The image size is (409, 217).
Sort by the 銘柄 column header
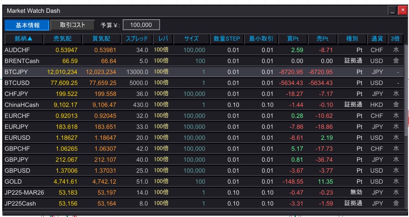pyautogui.click(x=24, y=39)
